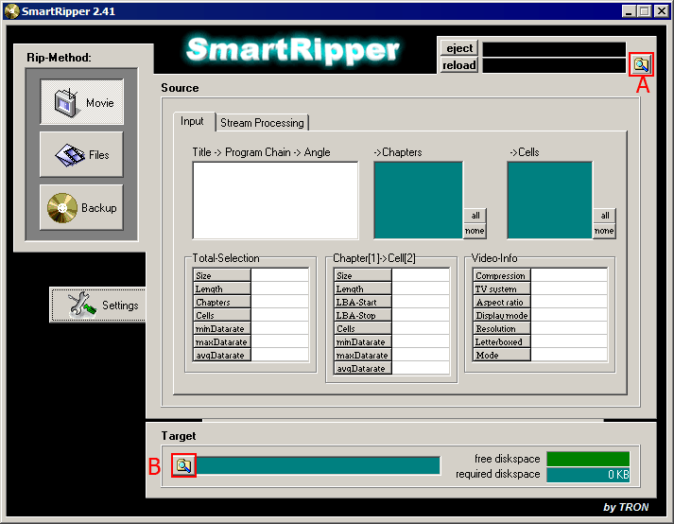This screenshot has width=674, height=524.
Task: Click the SmartRipper title bar icon
Action: click(x=11, y=11)
